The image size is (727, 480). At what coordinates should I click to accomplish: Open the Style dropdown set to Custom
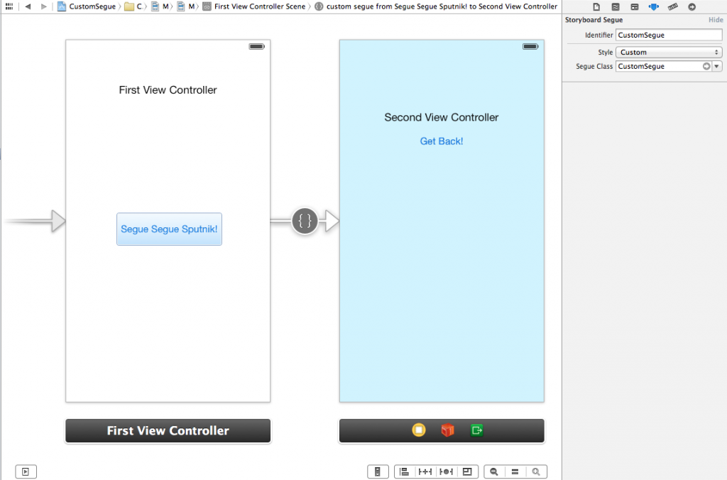pyautogui.click(x=668, y=51)
